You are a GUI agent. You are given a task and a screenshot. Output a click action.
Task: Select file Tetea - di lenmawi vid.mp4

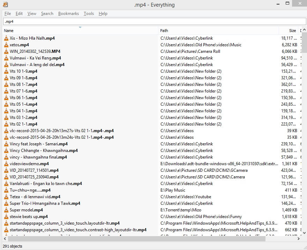[35, 197]
